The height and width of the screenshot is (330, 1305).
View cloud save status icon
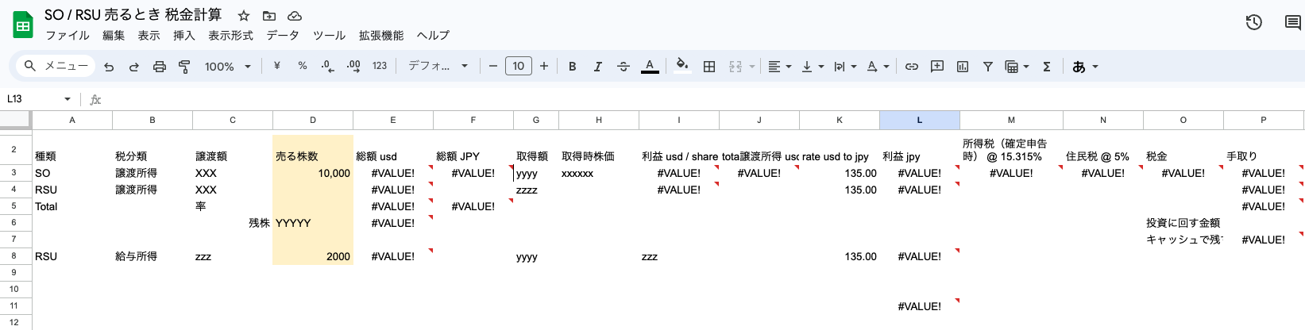click(x=295, y=16)
